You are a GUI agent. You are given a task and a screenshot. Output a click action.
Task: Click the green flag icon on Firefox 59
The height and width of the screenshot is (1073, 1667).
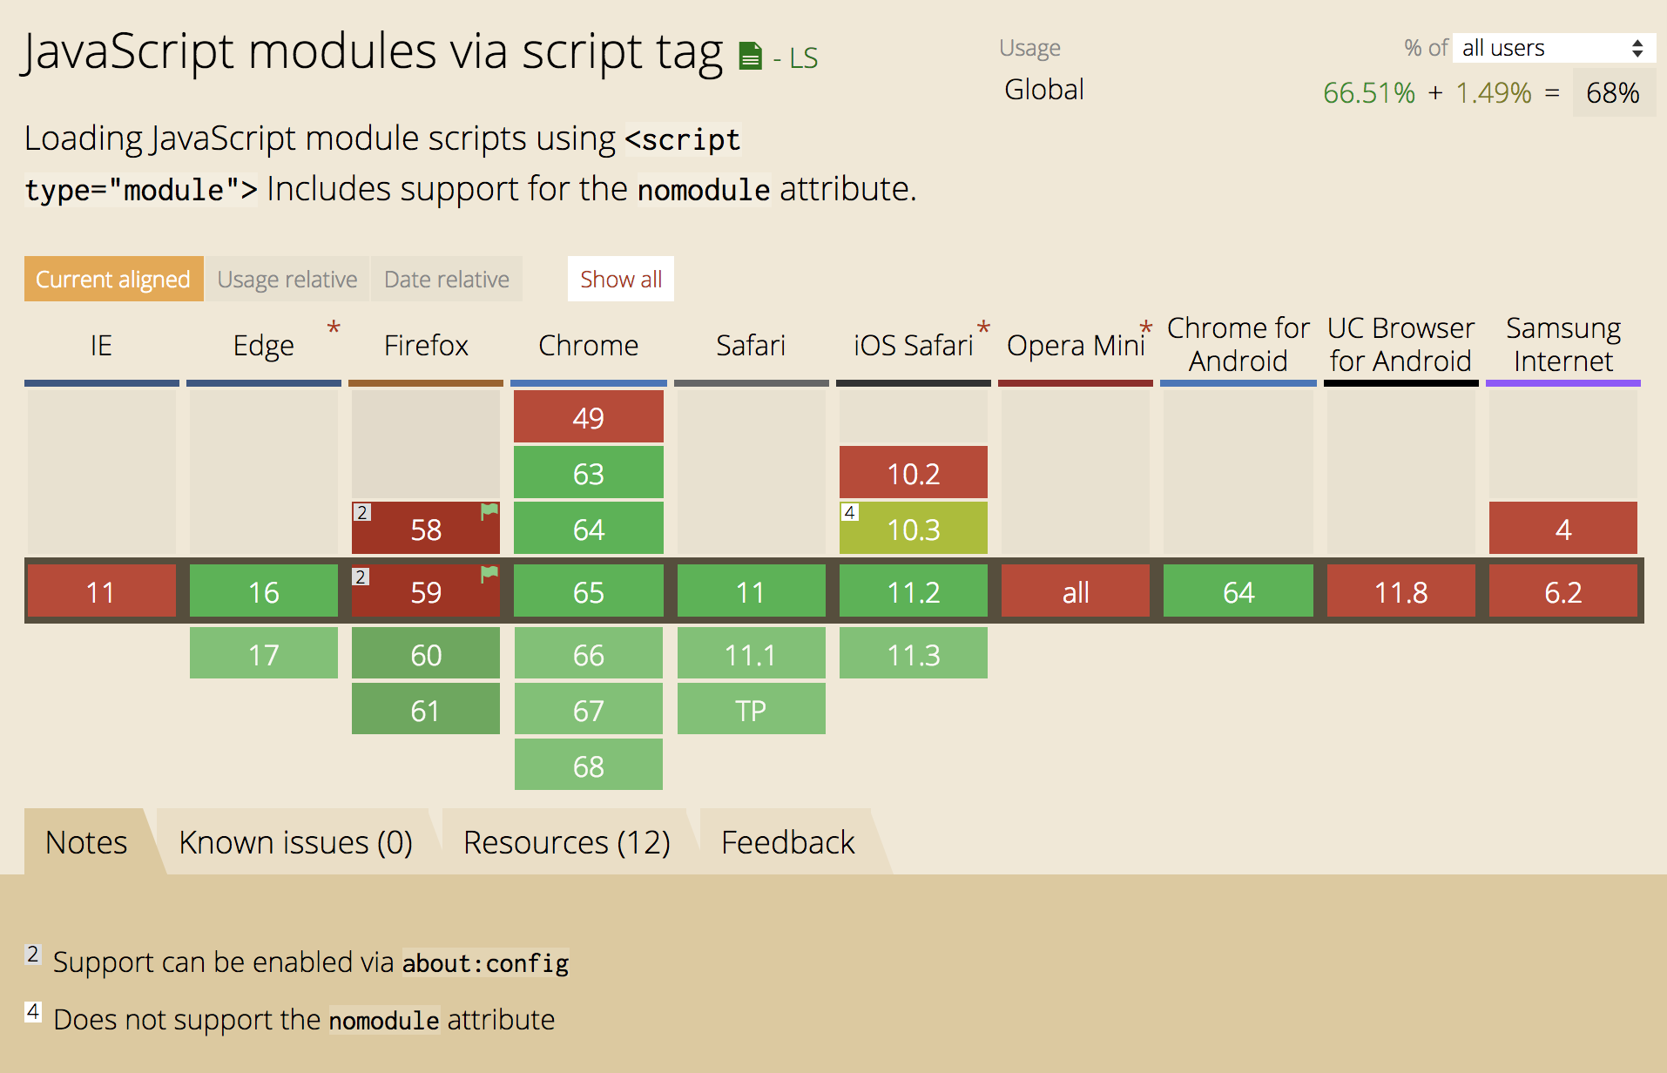click(x=489, y=575)
